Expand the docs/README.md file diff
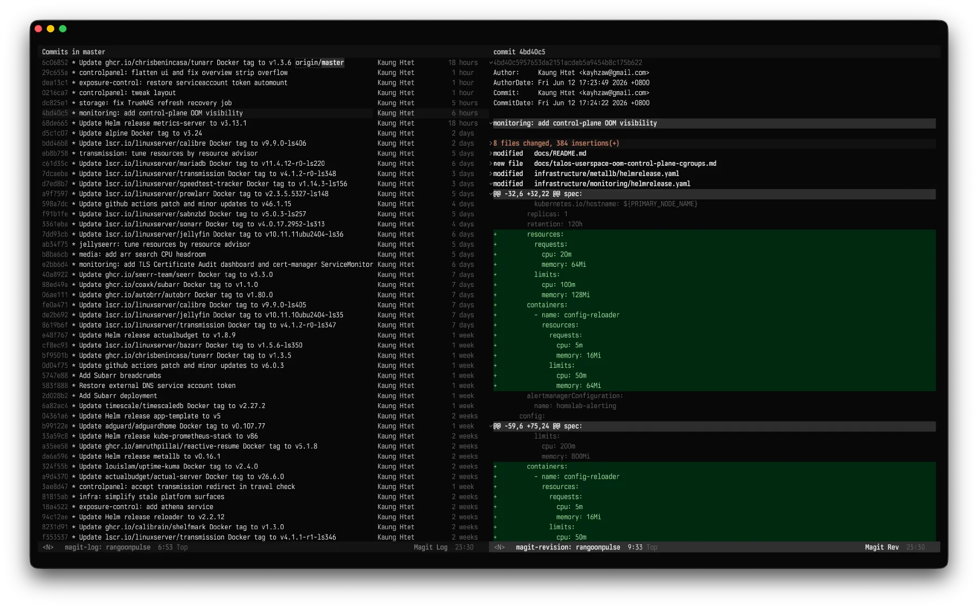Screen dimensions: 978x608 (491, 154)
